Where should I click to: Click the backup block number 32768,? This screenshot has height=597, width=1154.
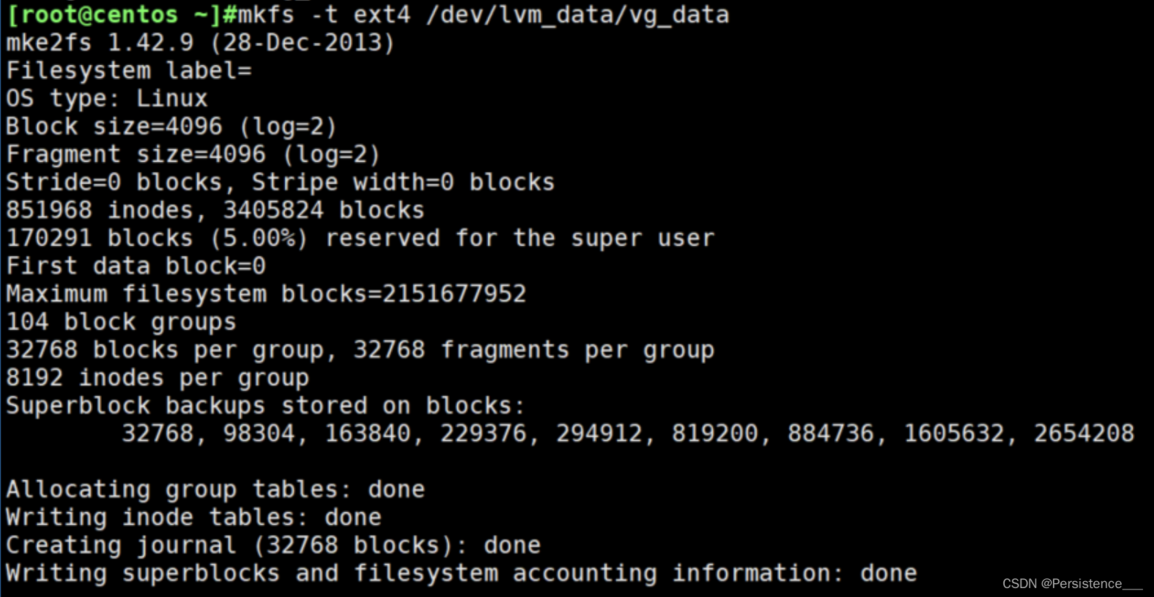[x=164, y=434]
